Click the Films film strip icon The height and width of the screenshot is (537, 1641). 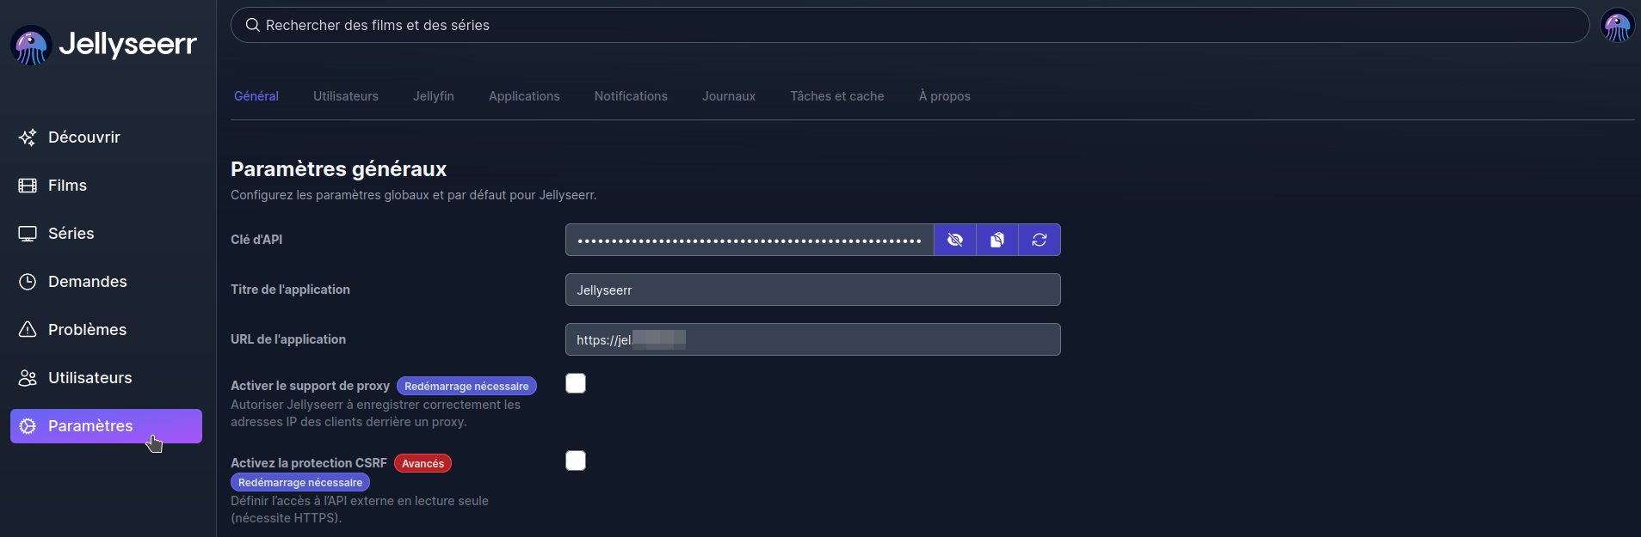(28, 186)
